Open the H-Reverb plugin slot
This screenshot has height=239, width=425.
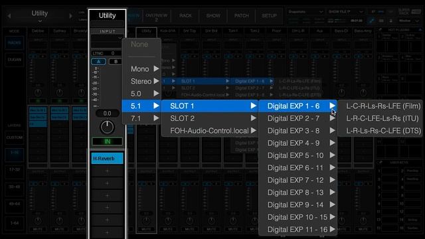tap(107, 158)
